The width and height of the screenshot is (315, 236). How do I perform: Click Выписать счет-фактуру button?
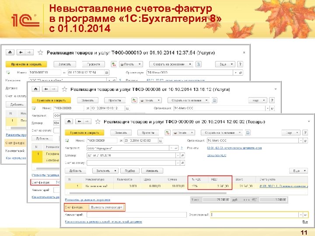point(107,207)
